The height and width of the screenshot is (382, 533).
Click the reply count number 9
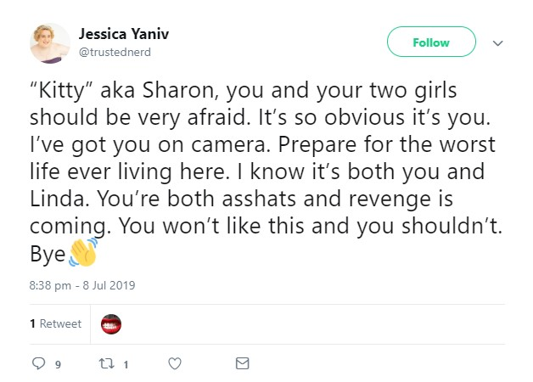click(58, 365)
